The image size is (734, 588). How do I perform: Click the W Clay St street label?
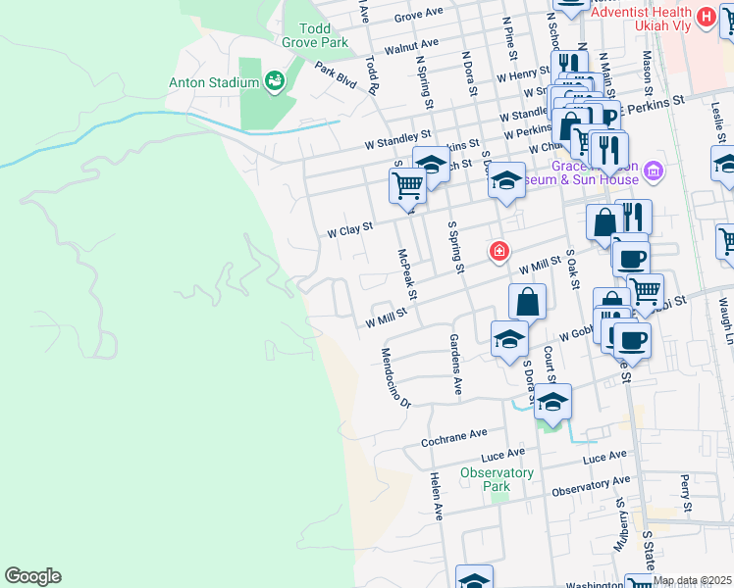[x=350, y=229]
